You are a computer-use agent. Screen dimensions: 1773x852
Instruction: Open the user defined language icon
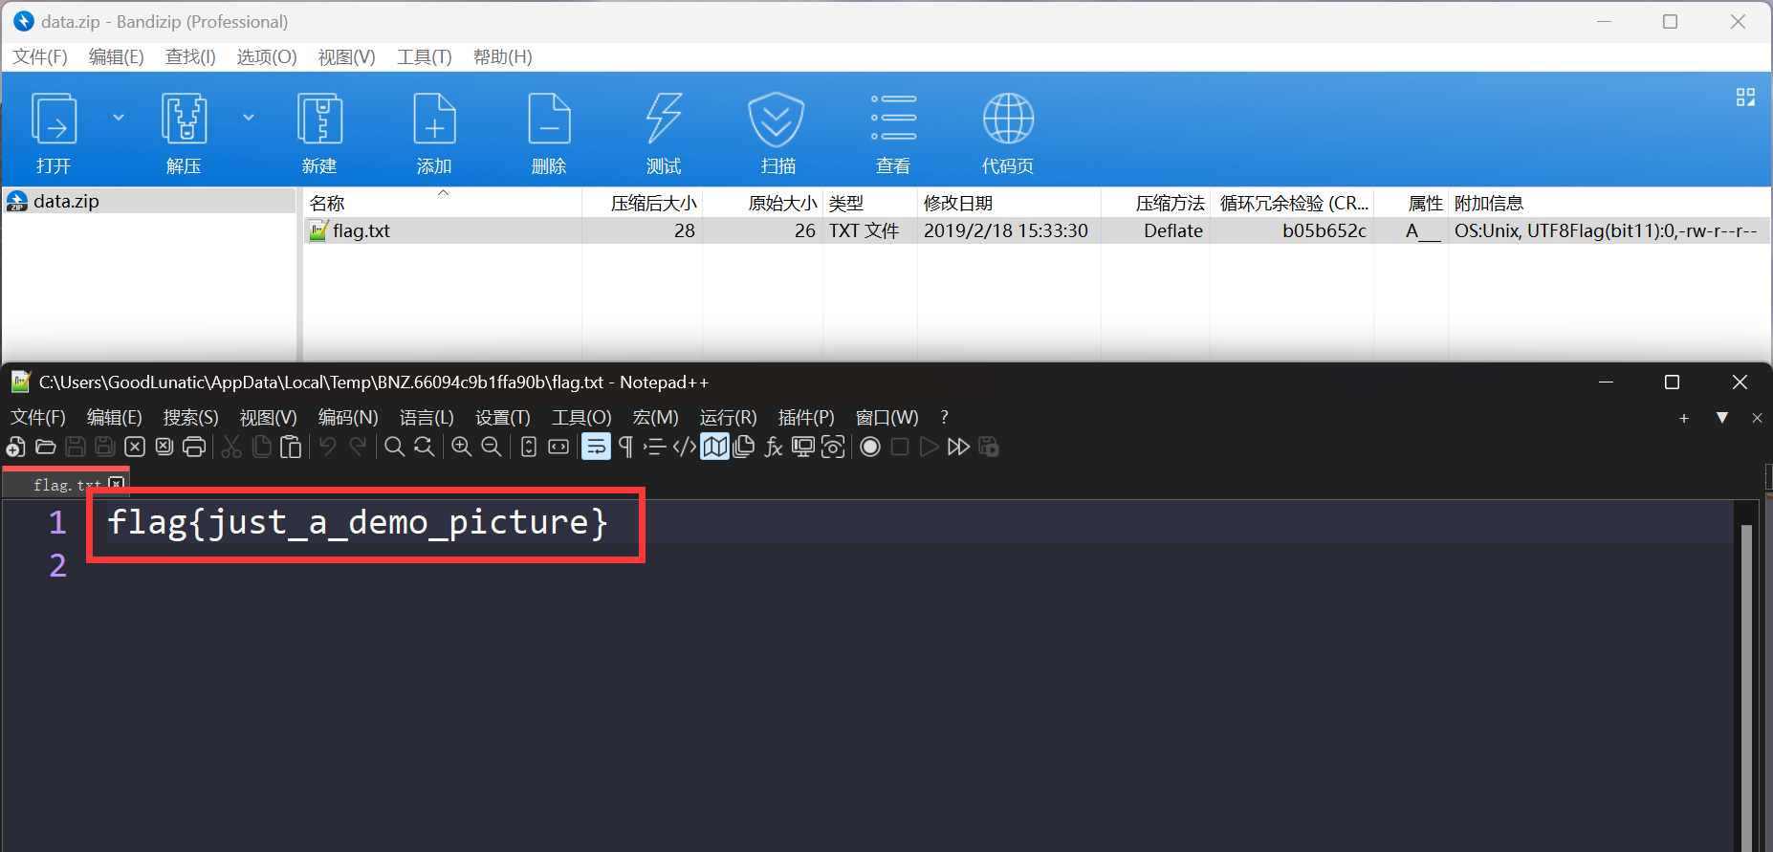[685, 447]
